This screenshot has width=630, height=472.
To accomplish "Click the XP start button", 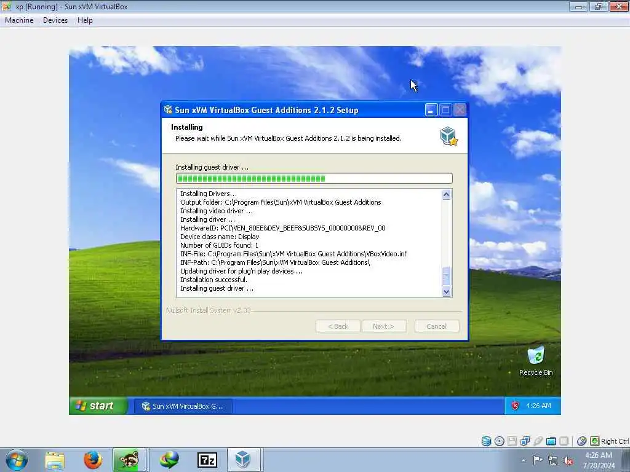I will click(98, 406).
